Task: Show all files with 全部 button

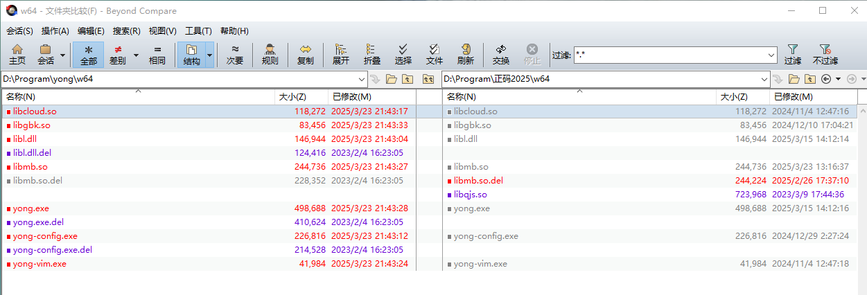Action: (89, 55)
